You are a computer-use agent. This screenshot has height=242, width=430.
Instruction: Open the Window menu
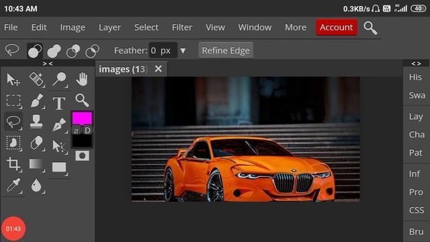coord(255,27)
